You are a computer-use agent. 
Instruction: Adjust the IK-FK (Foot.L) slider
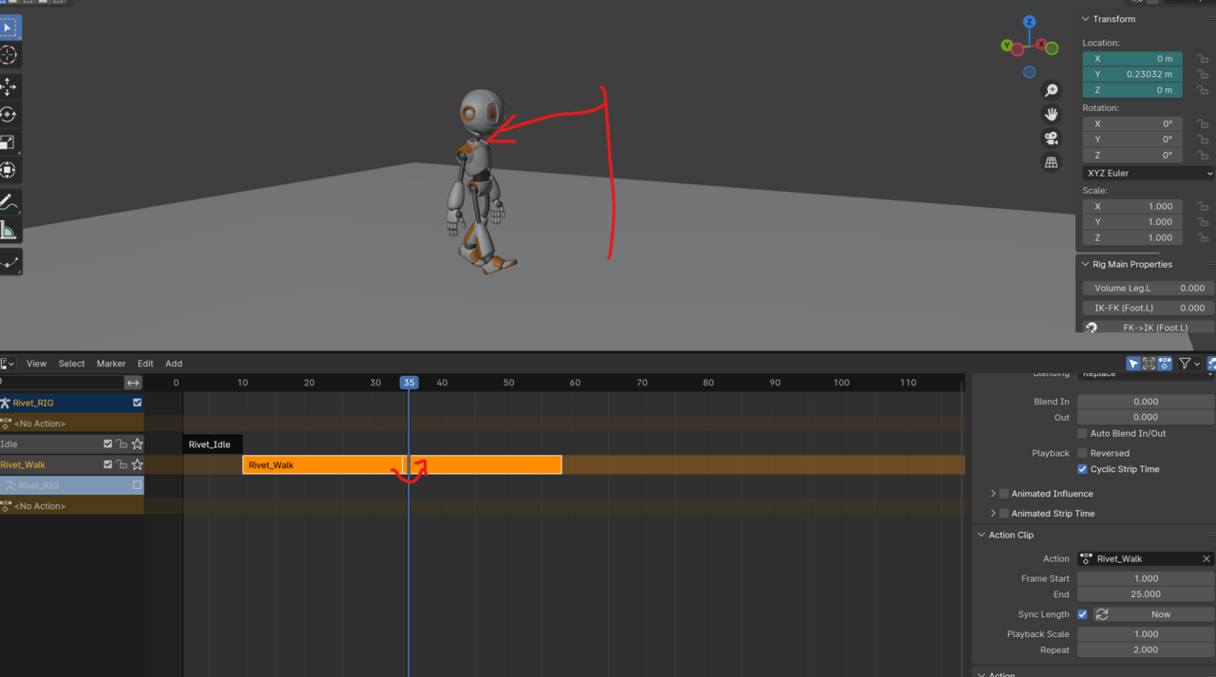point(1149,308)
